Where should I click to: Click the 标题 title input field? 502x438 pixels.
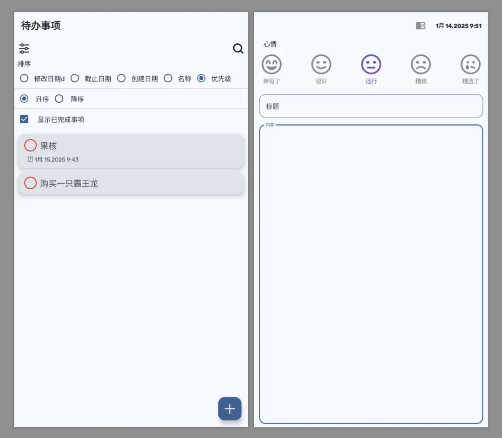click(371, 106)
